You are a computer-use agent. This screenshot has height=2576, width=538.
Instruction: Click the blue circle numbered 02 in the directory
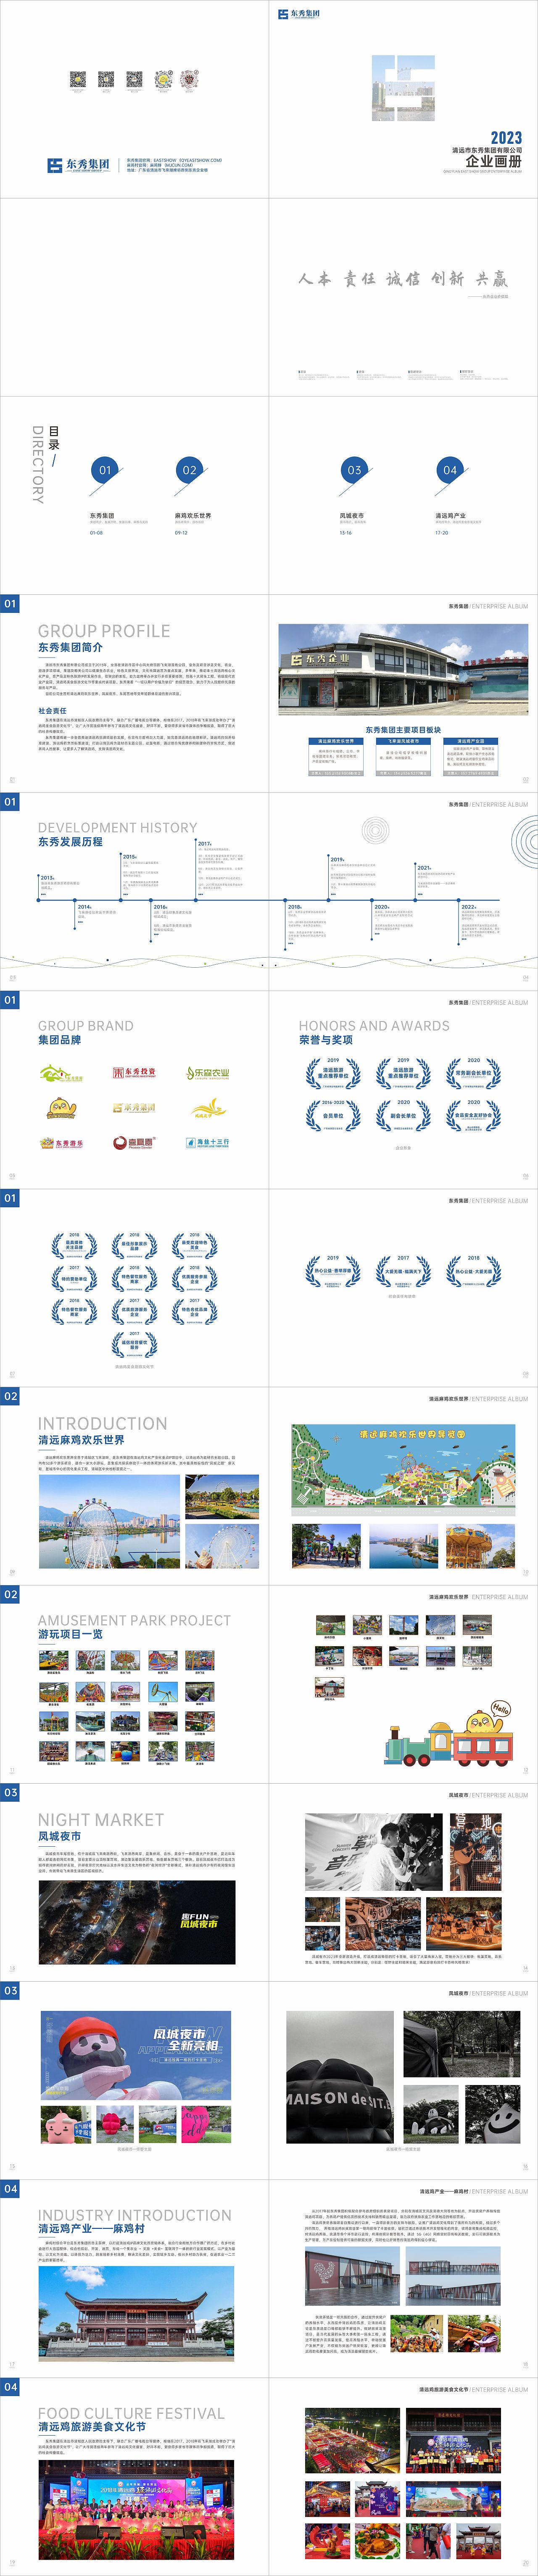190,470
